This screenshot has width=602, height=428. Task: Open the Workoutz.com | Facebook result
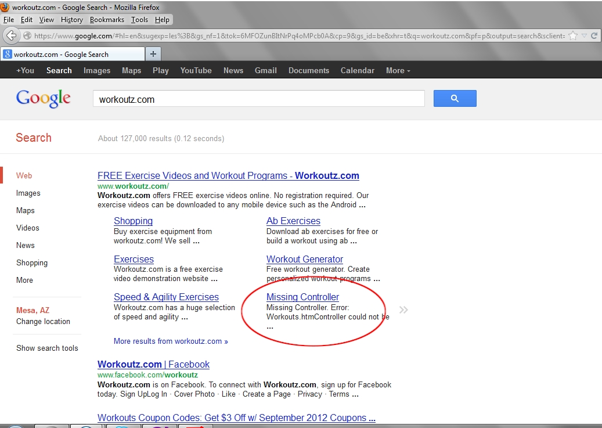pyautogui.click(x=154, y=364)
